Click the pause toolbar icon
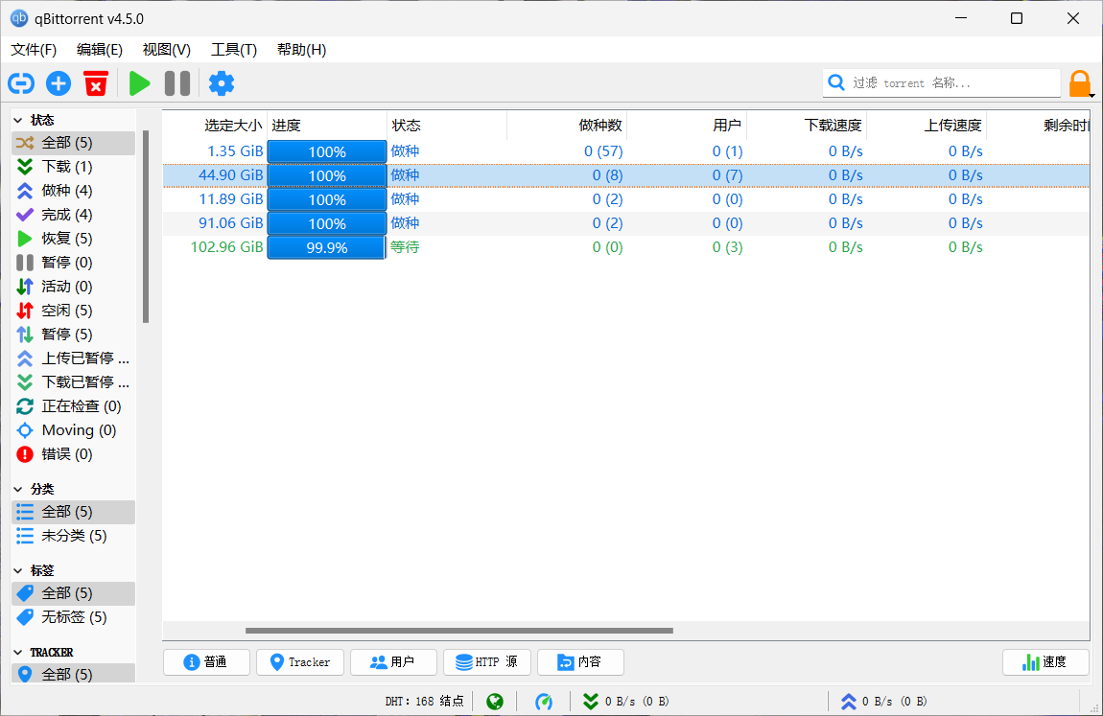This screenshot has height=716, width=1103. pyautogui.click(x=177, y=83)
